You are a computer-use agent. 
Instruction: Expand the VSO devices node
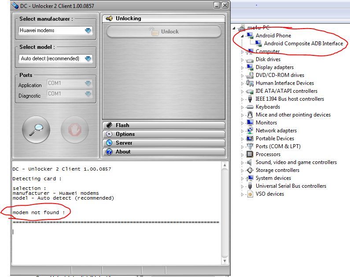(x=243, y=194)
